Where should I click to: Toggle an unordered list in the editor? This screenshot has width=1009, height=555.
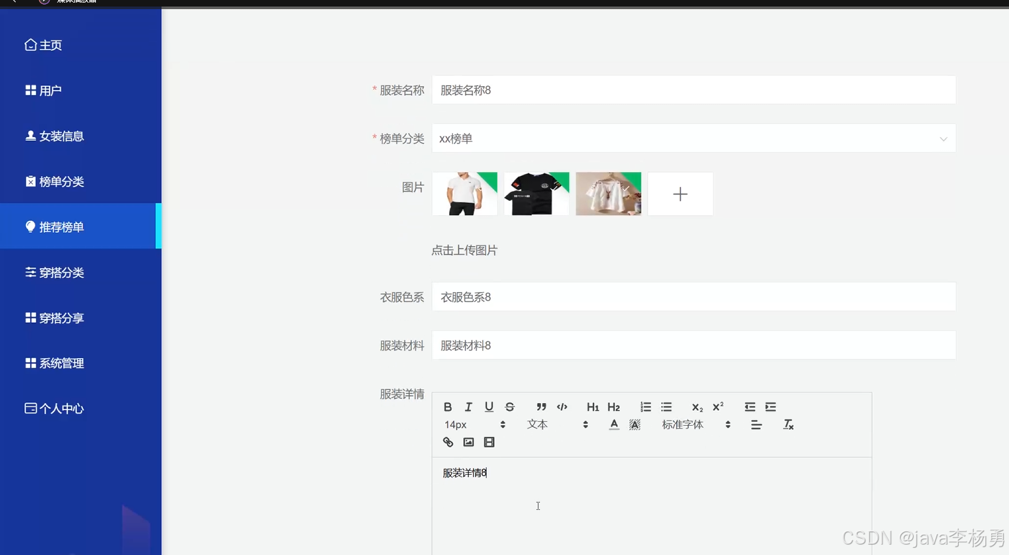coord(666,406)
